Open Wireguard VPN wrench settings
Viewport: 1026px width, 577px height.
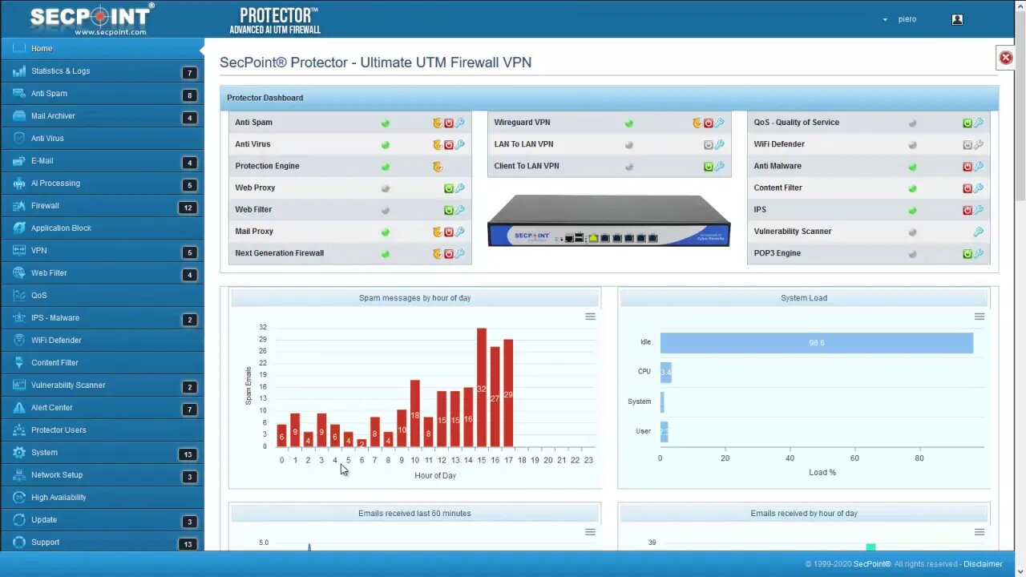(720, 123)
